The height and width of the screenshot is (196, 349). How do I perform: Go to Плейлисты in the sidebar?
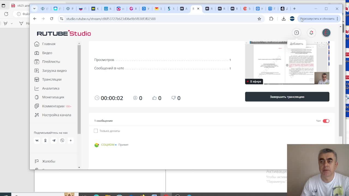click(x=51, y=62)
